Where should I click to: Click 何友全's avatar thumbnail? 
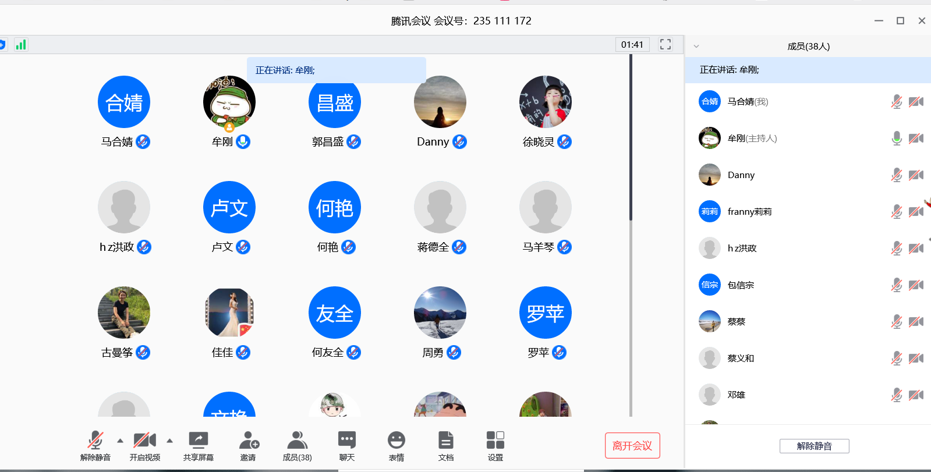(335, 313)
